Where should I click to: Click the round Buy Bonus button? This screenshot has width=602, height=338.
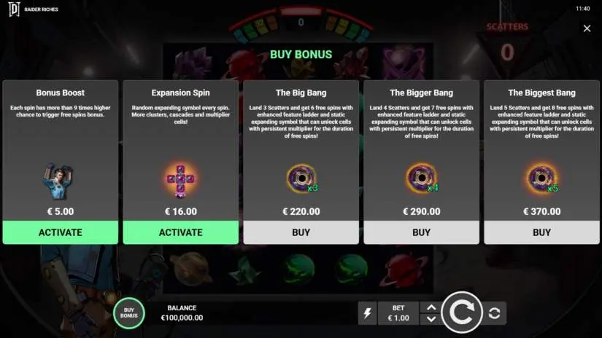point(129,313)
